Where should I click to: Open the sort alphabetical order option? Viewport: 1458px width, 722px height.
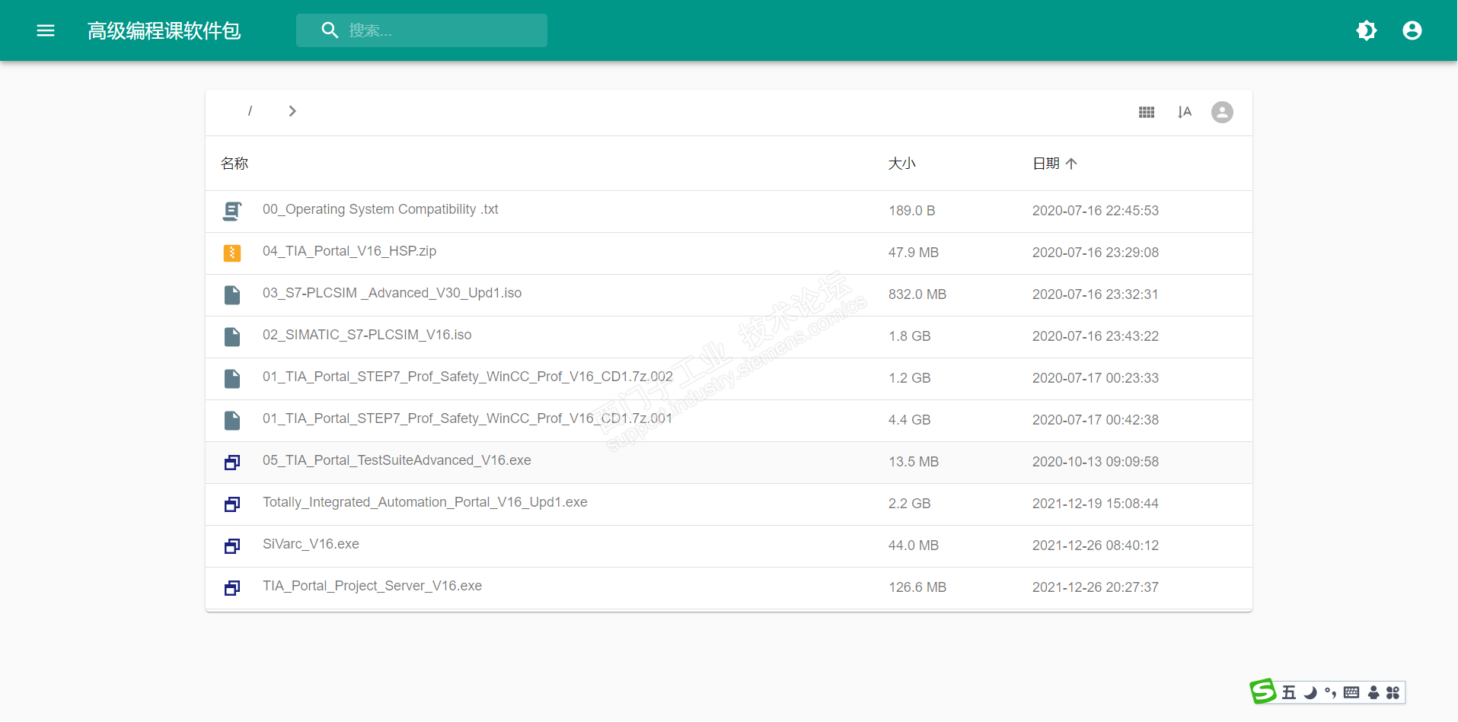(x=1185, y=113)
